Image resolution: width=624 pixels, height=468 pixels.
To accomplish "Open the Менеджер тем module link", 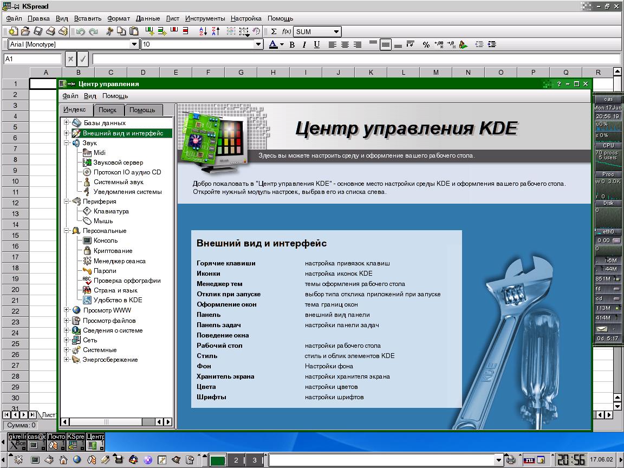I will coord(219,284).
